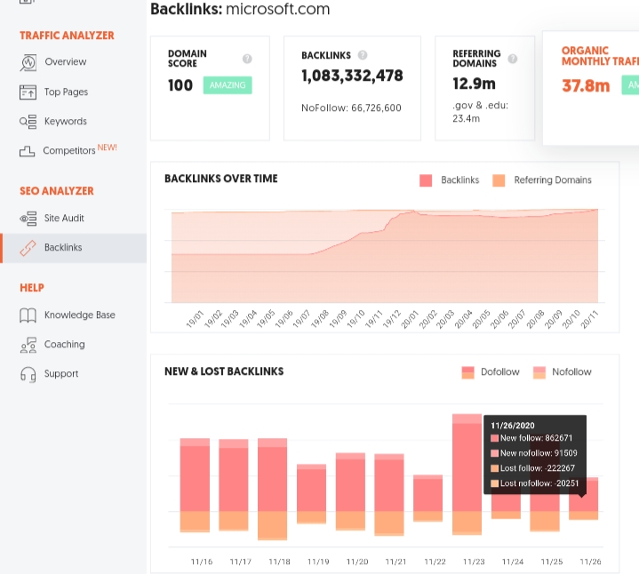Toggle Nofollow series in legend
Screen dimensions: 639x574
[562, 372]
